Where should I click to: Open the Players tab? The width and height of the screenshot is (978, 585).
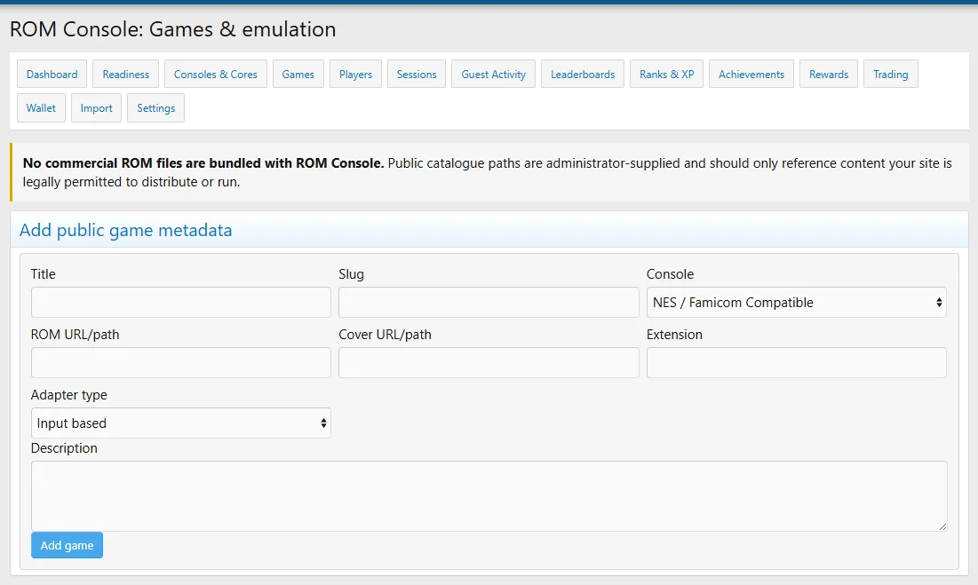coord(355,75)
